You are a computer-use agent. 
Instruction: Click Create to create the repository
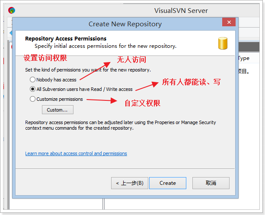(x=168, y=183)
